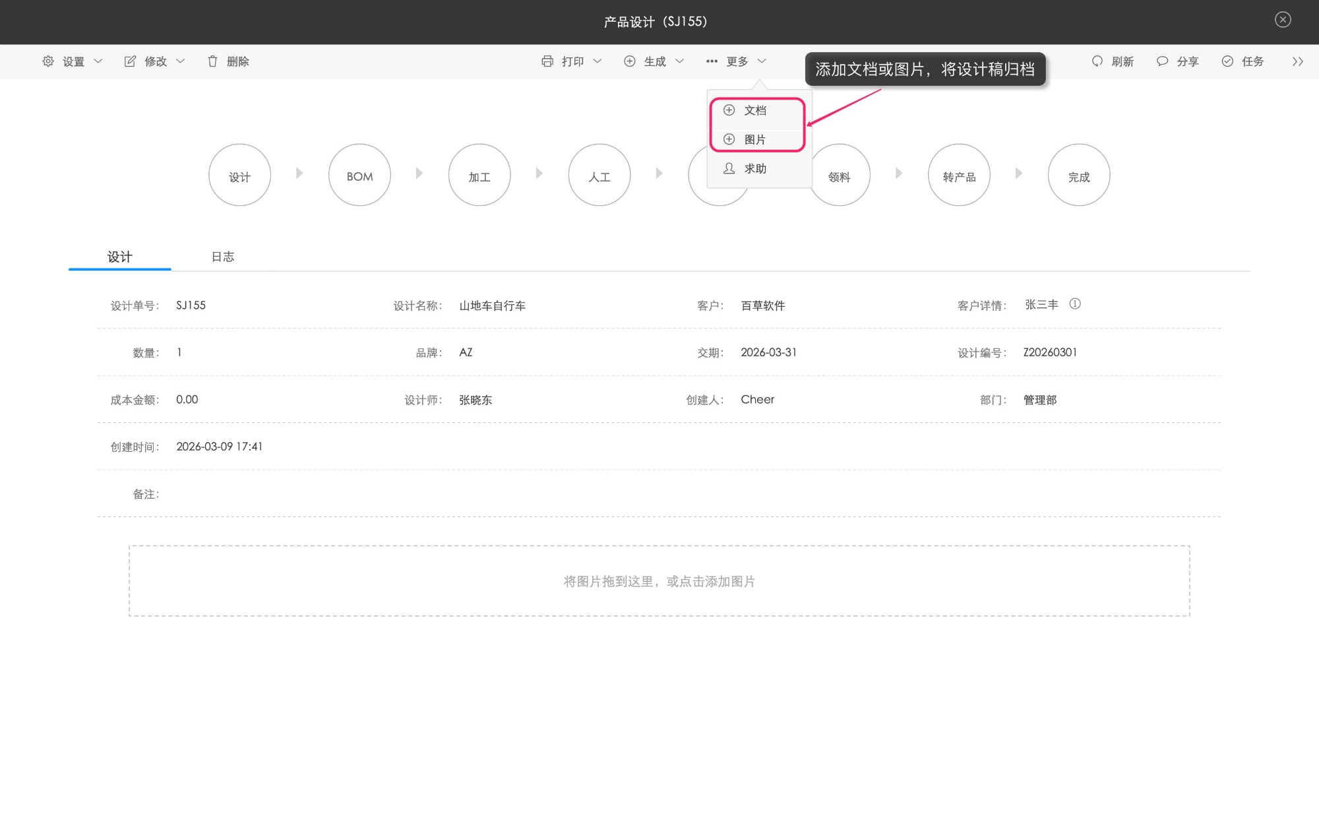
Task: Expand toolbar with double chevron icon
Action: click(x=1297, y=61)
